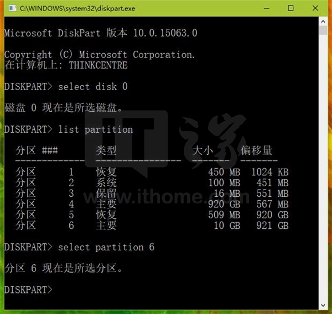Click the vertical scrollbar thumb
The width and height of the screenshot is (332, 314).
tap(323, 31)
